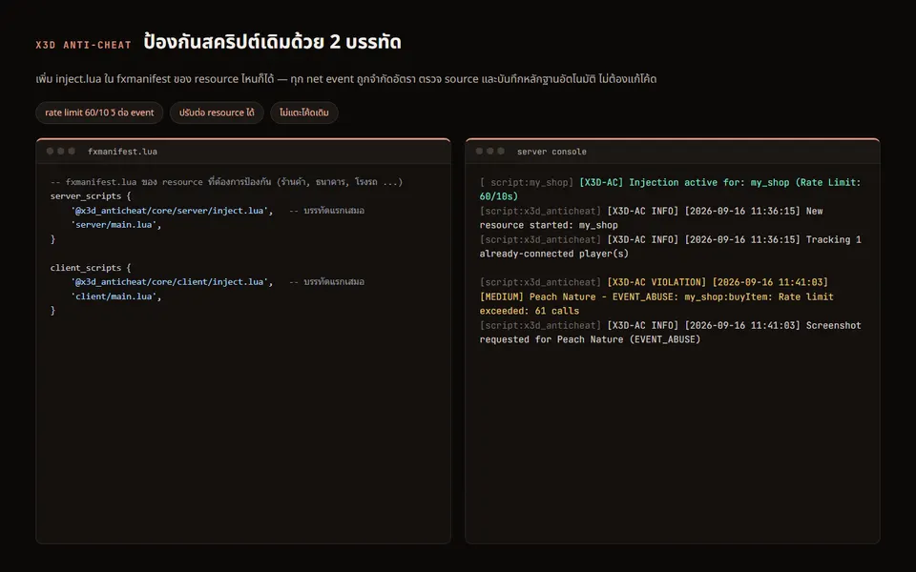Click the "client_scripts {" code line
This screenshot has height=572, width=916.
click(x=91, y=268)
